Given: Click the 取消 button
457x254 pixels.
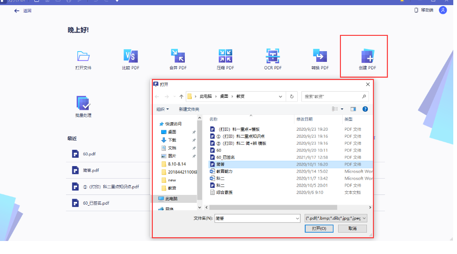Looking at the screenshot, I should 353,228.
